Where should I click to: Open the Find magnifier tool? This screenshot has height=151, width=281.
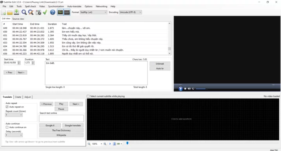24,12
